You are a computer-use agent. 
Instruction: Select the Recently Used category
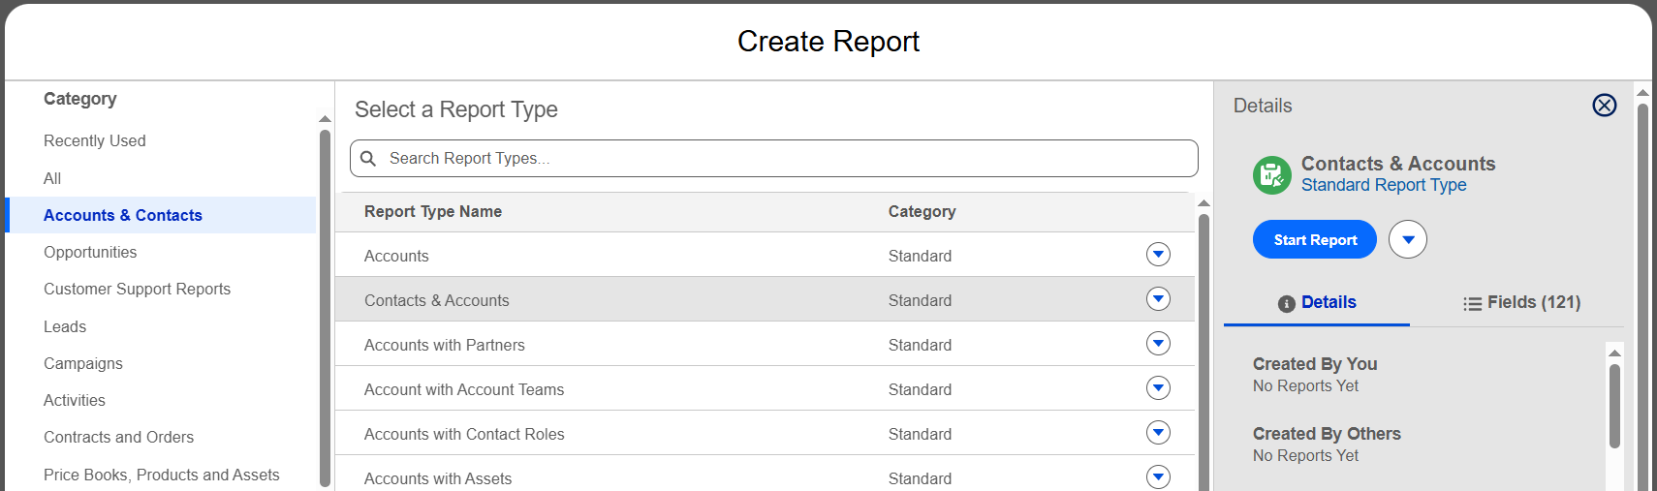(95, 140)
